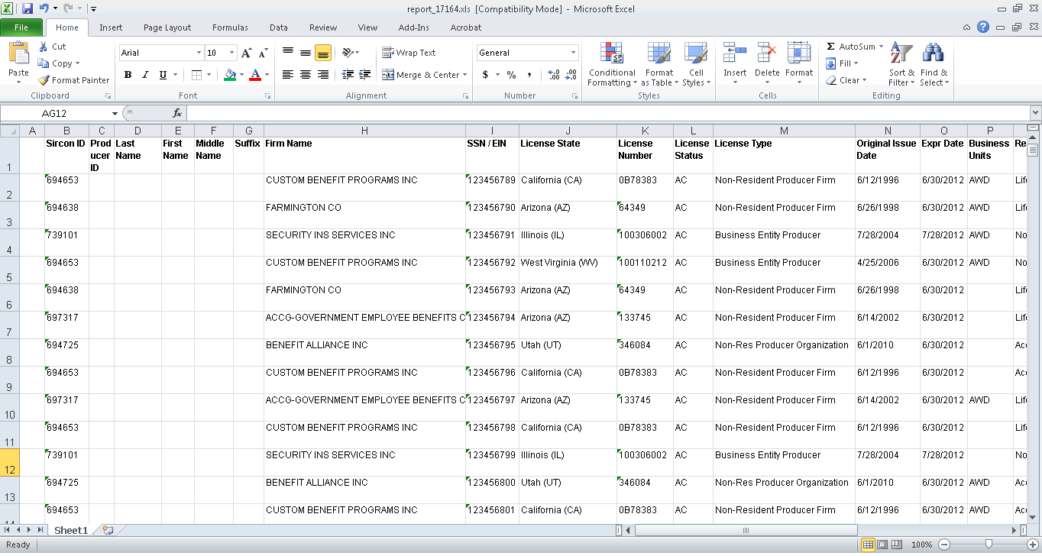Align text to middle of cell

[306, 53]
